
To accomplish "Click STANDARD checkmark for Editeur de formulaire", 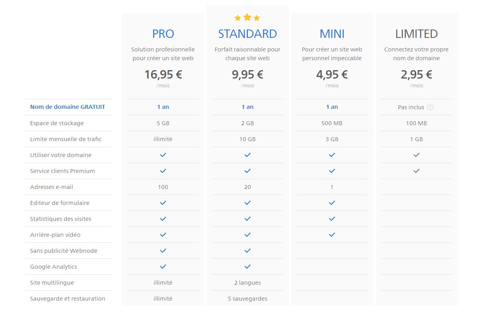I will point(247,203).
